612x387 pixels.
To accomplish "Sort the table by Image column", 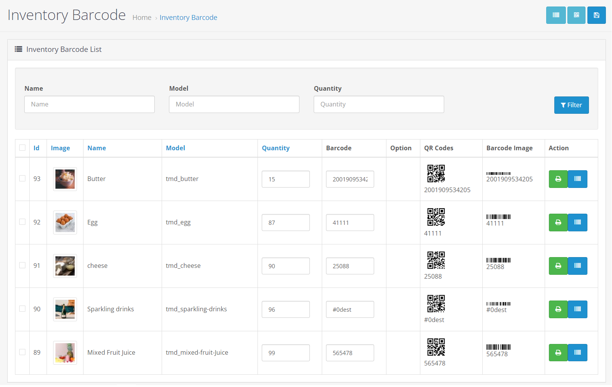I will [60, 148].
